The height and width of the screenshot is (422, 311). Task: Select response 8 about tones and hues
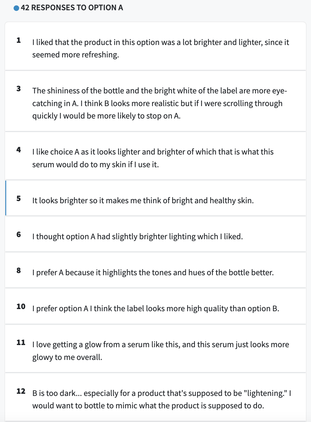[155, 270]
